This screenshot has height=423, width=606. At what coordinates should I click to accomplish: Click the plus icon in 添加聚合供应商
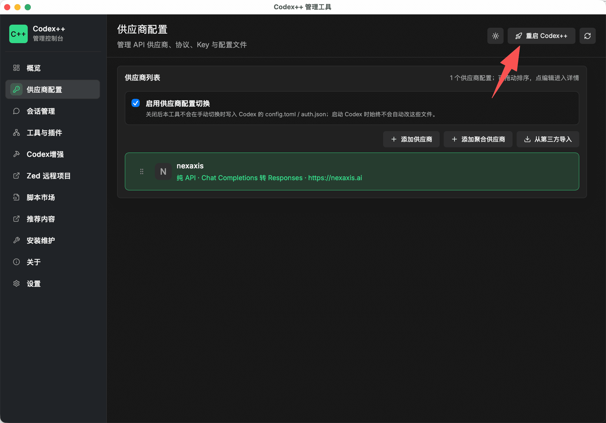pyautogui.click(x=454, y=139)
